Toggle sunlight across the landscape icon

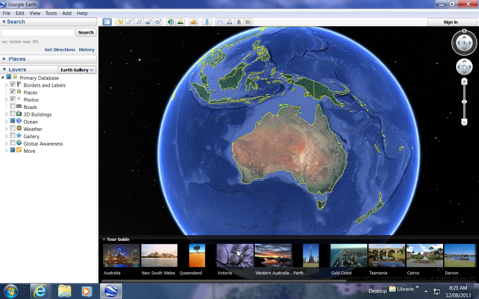tap(180, 22)
